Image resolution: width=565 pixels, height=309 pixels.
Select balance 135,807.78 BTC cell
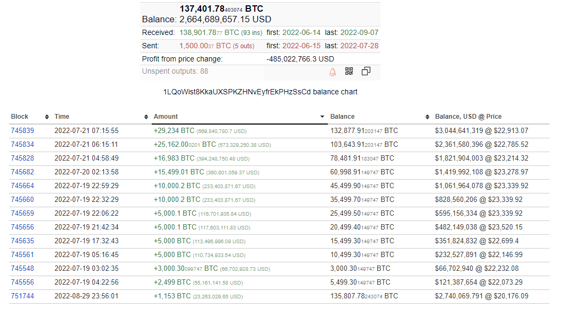(364, 296)
